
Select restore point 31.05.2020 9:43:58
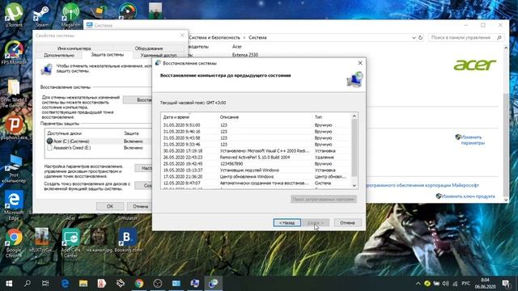tap(256, 138)
